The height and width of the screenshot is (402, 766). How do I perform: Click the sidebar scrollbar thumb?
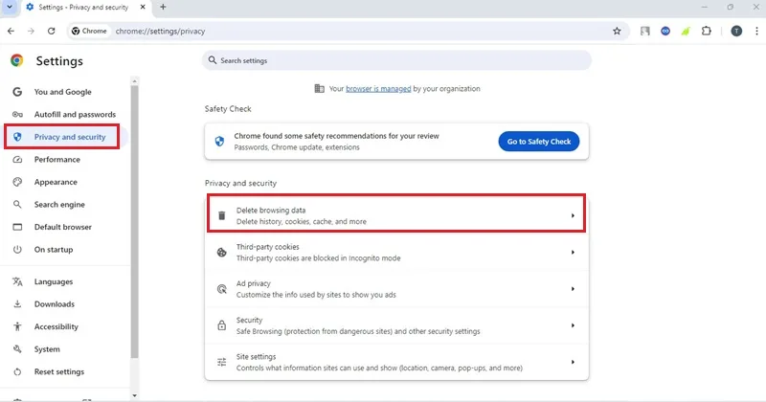135,222
